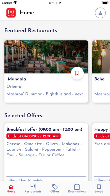Tap the Selected Offers heading

click(23, 115)
